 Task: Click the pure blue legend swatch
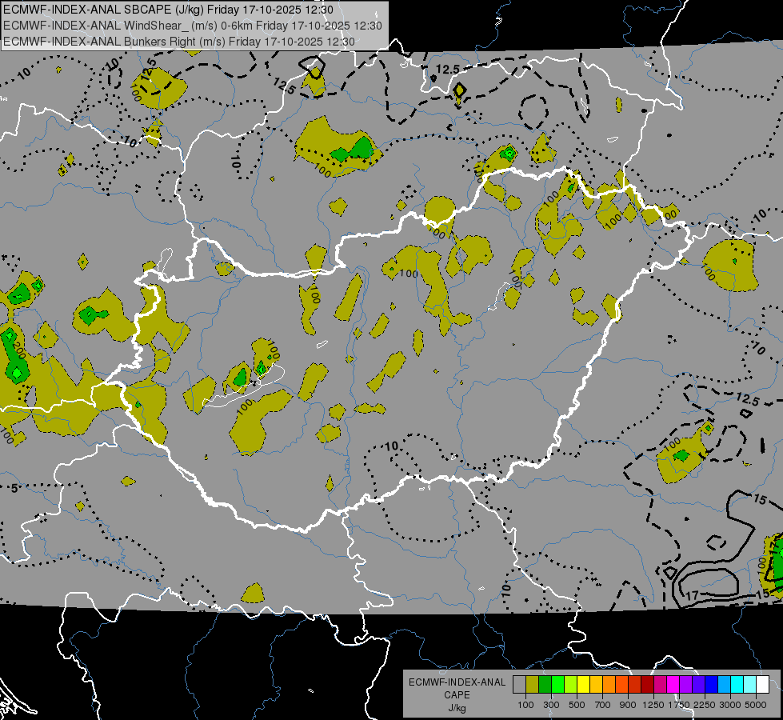point(711,685)
